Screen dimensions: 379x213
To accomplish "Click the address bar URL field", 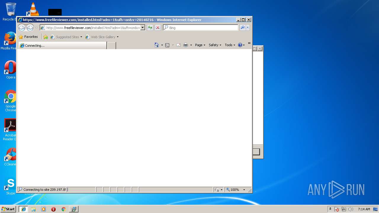I will pyautogui.click(x=93, y=28).
